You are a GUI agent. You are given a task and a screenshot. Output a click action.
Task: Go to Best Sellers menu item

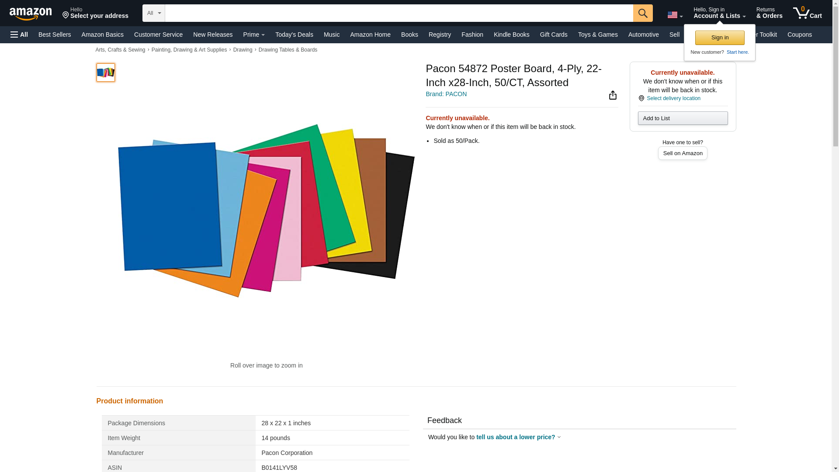tap(55, 35)
